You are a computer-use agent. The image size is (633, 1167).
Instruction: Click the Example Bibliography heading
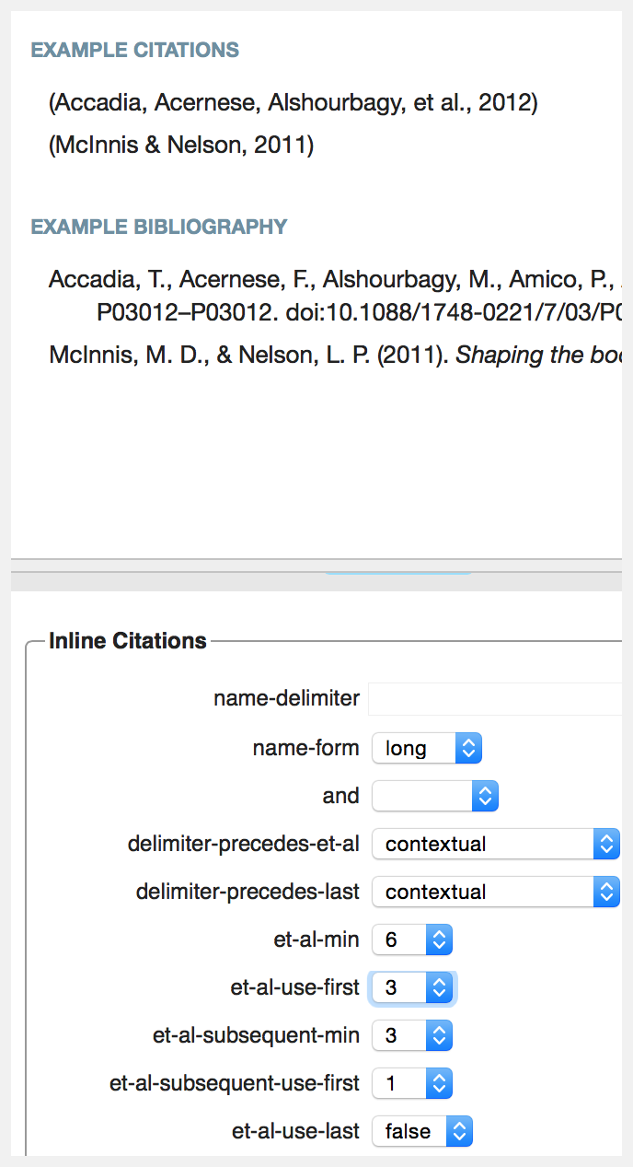point(159,227)
